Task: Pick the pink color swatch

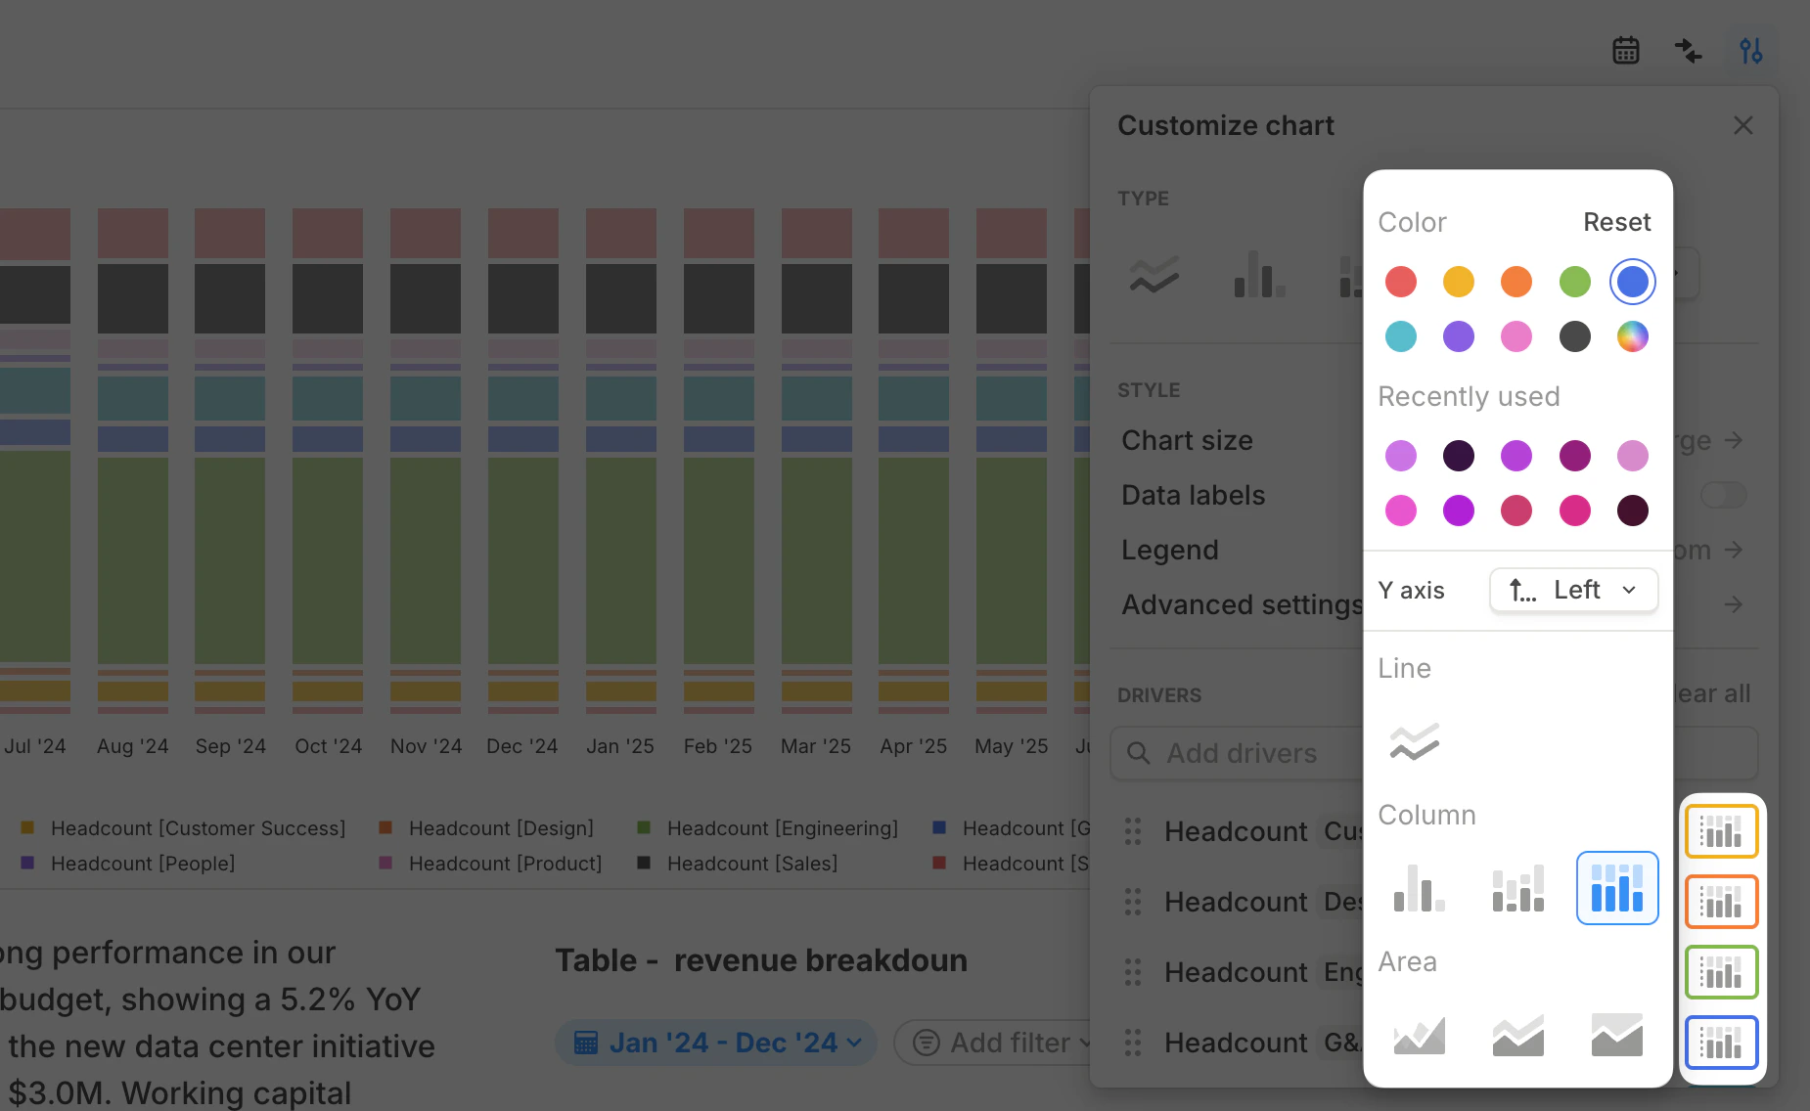Action: pos(1516,336)
